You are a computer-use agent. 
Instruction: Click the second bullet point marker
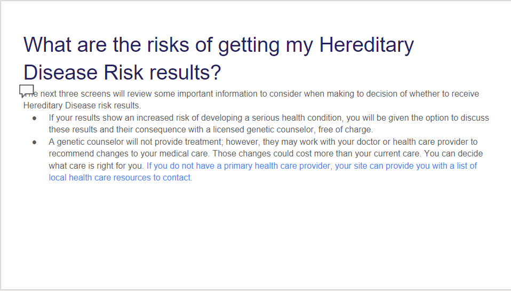(35, 142)
